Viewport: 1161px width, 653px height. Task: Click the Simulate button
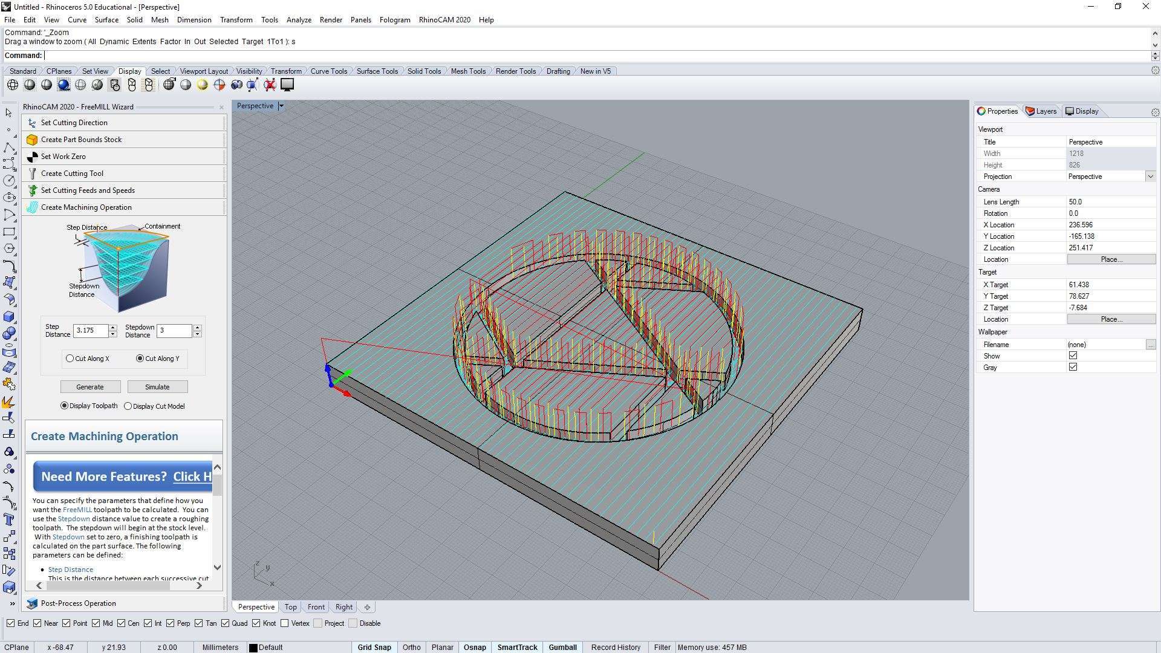pos(157,387)
